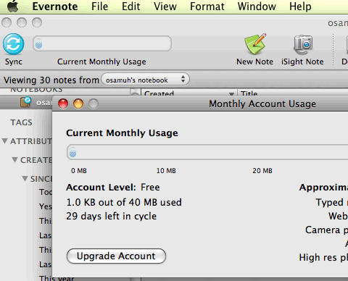The width and height of the screenshot is (348, 281).
Task: Select the TAGS section header
Action: (x=21, y=122)
